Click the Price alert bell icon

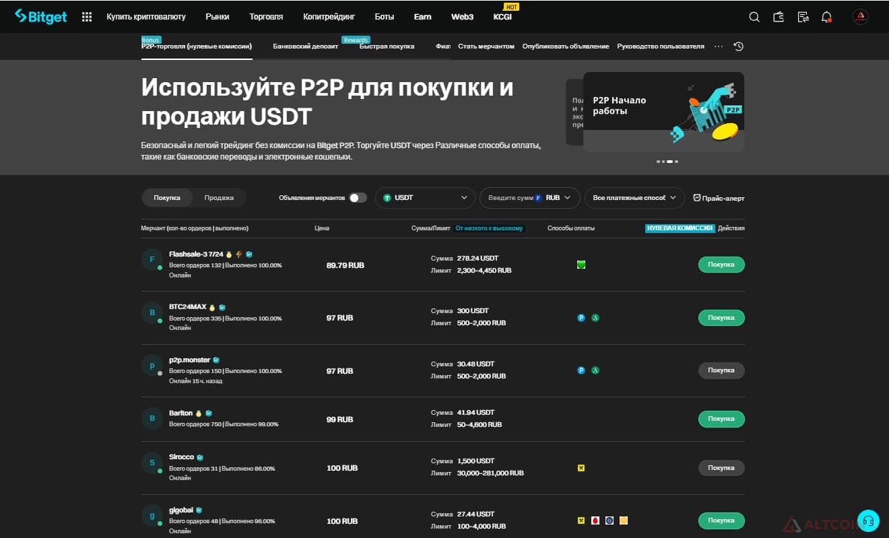tap(697, 198)
